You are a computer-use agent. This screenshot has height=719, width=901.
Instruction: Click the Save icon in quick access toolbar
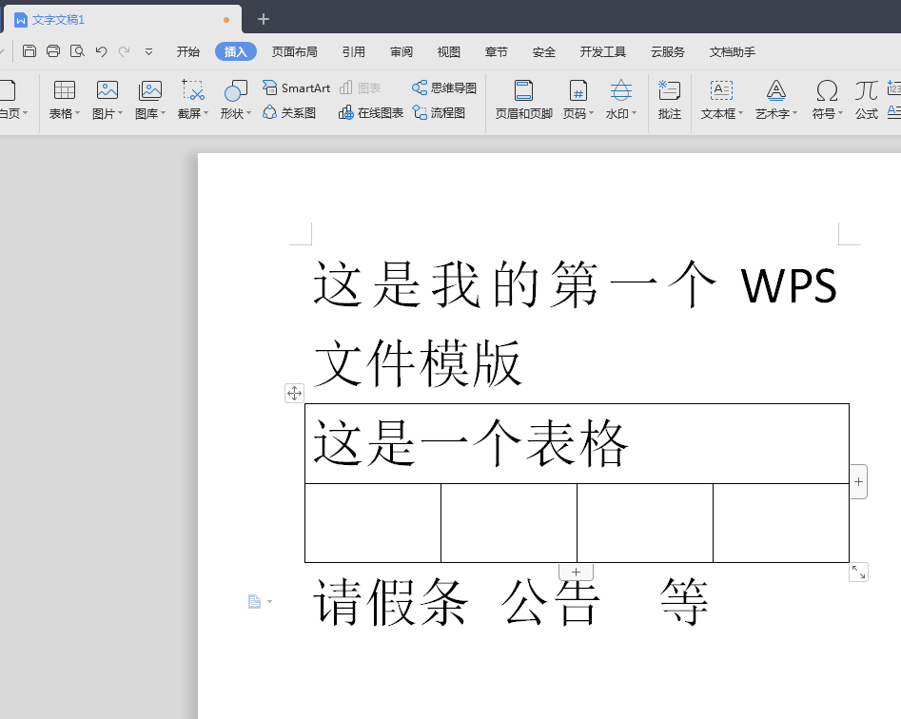(29, 51)
